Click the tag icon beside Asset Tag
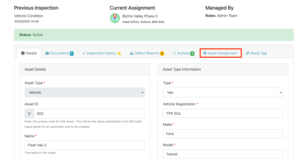301x160 pixels. click(248, 53)
